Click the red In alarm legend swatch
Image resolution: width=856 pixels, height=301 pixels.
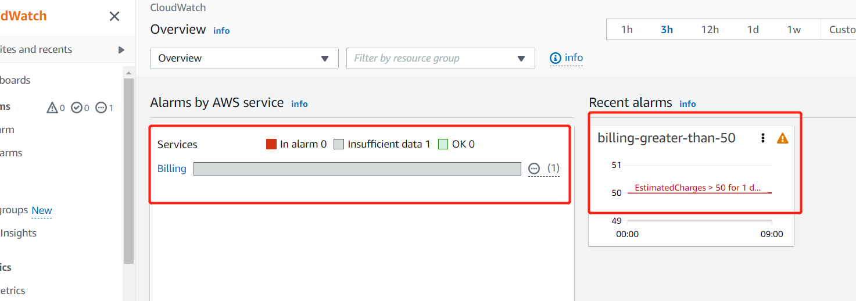point(271,144)
